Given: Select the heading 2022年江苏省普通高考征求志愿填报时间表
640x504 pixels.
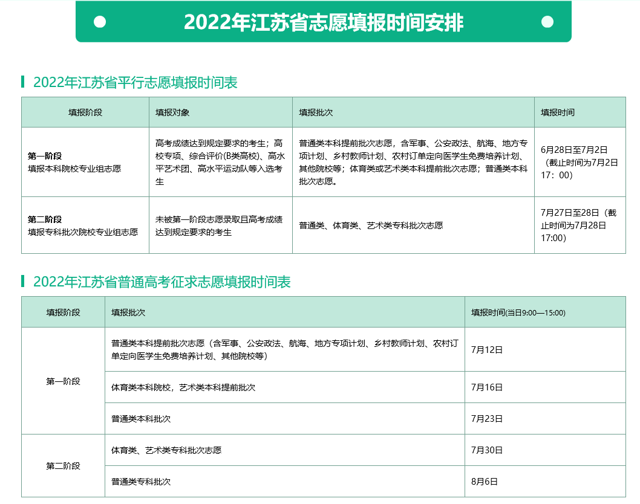Looking at the screenshot, I should tap(162, 282).
